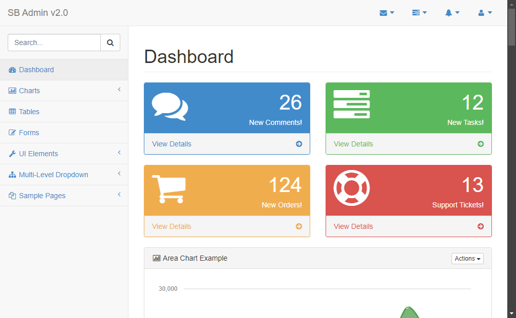Viewport: 516px width, 318px height.
Task: View Details of New Tasks
Action: click(x=353, y=144)
